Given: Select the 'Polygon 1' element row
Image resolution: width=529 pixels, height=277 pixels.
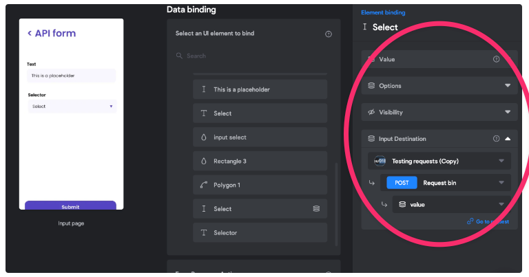Looking at the screenshot, I should point(260,185).
